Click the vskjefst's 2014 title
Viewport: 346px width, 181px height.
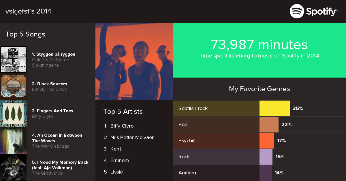[28, 11]
